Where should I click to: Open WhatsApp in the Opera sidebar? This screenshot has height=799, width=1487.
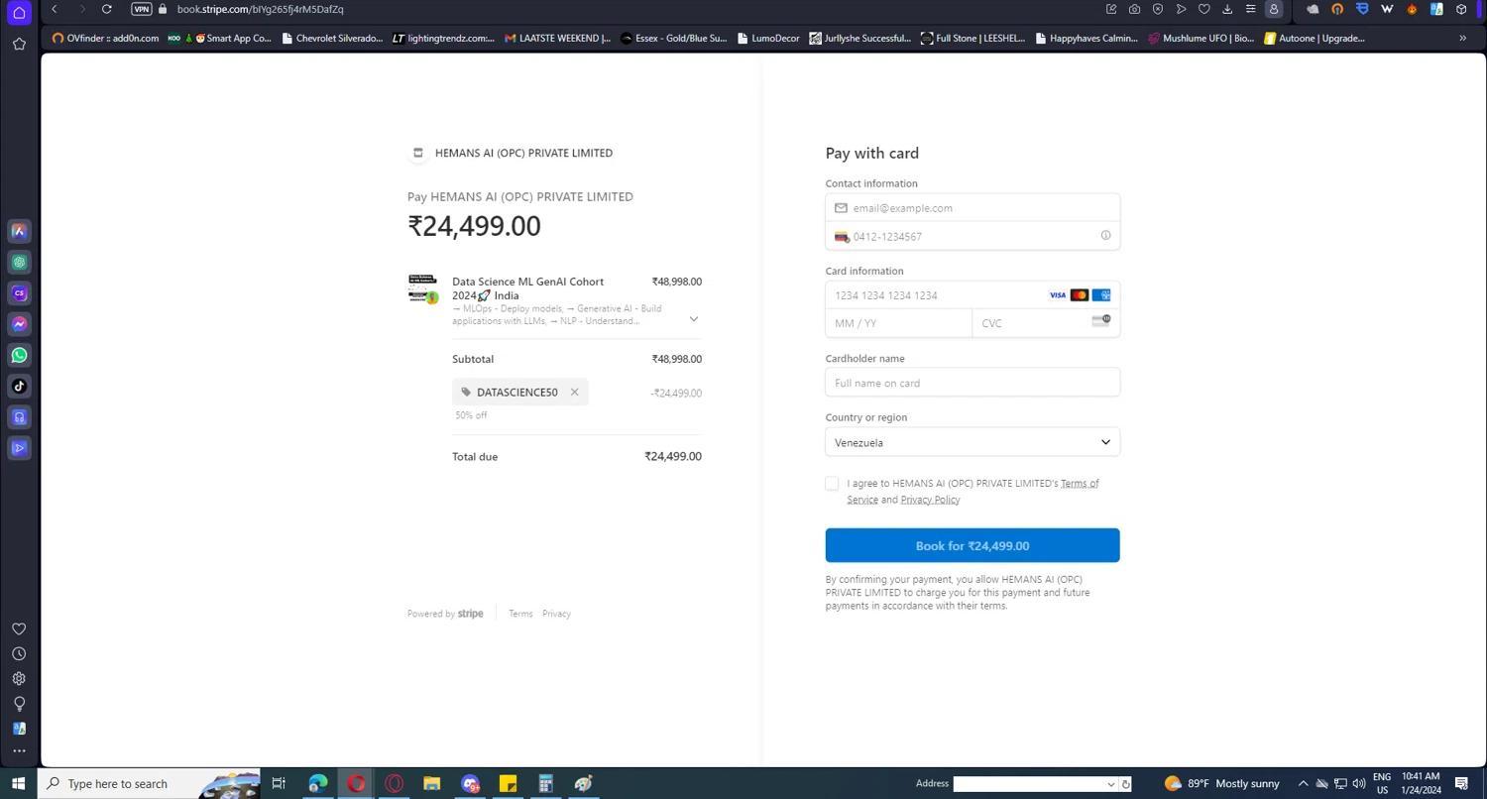coord(19,355)
